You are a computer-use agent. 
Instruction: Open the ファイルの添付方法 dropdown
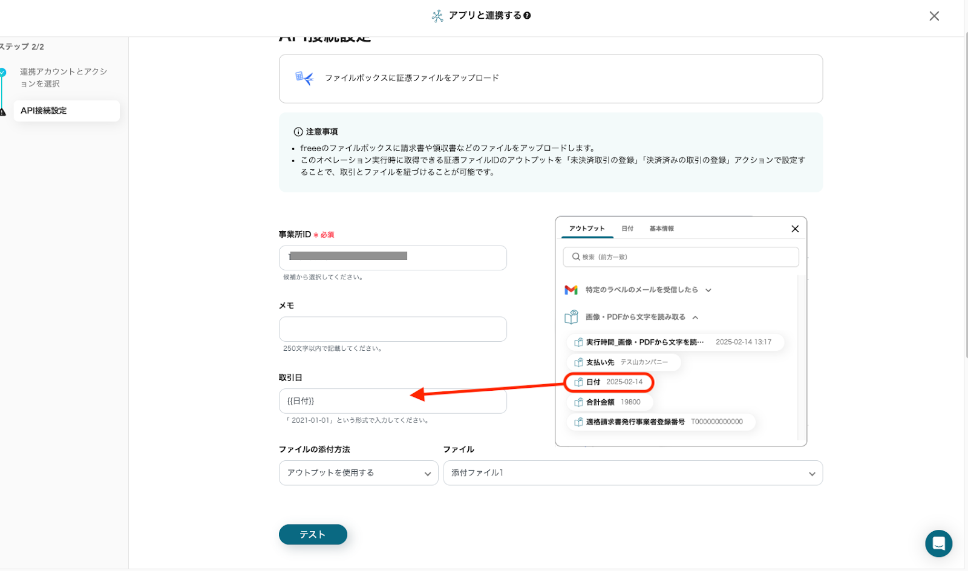[358, 473]
